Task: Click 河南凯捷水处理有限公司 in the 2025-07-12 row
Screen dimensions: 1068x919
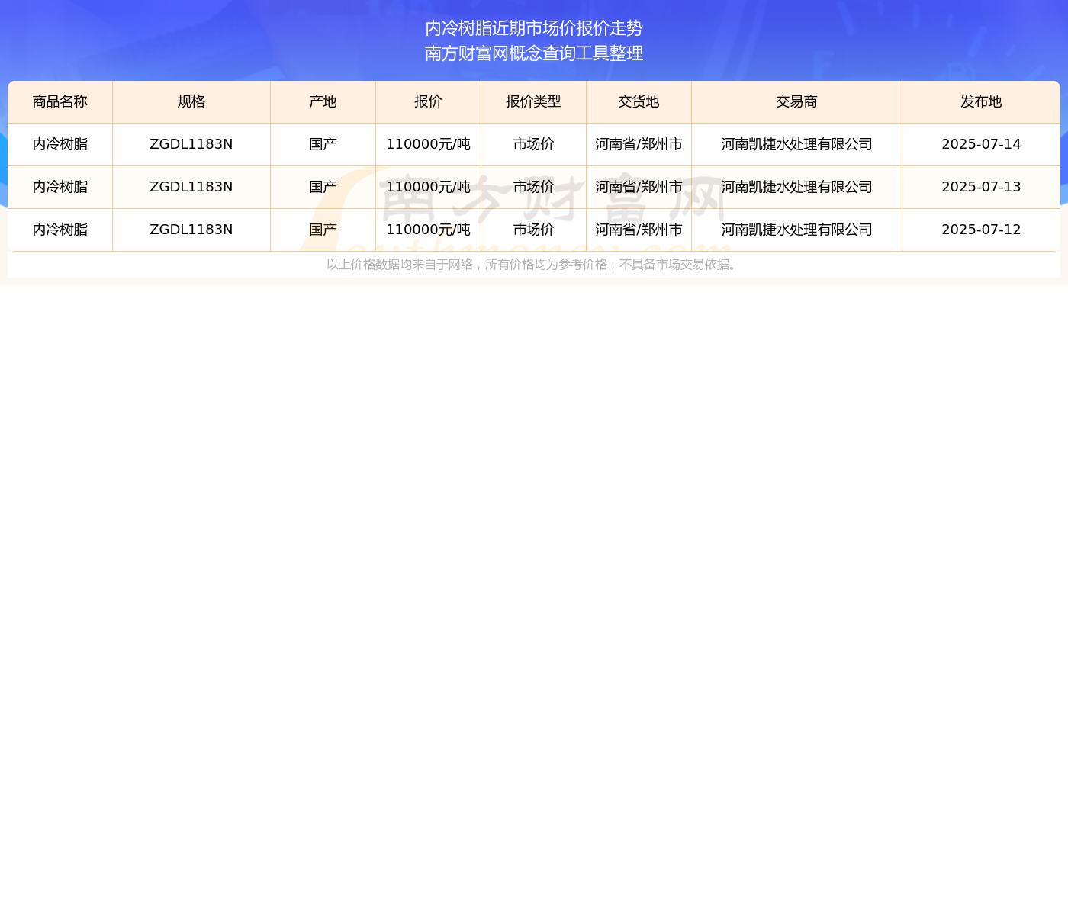Action: [x=797, y=230]
